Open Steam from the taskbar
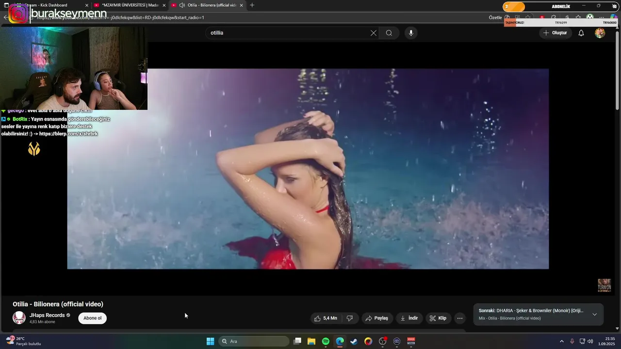 pyautogui.click(x=354, y=341)
